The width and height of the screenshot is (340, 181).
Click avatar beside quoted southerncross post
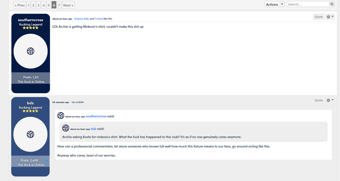pos(61,116)
